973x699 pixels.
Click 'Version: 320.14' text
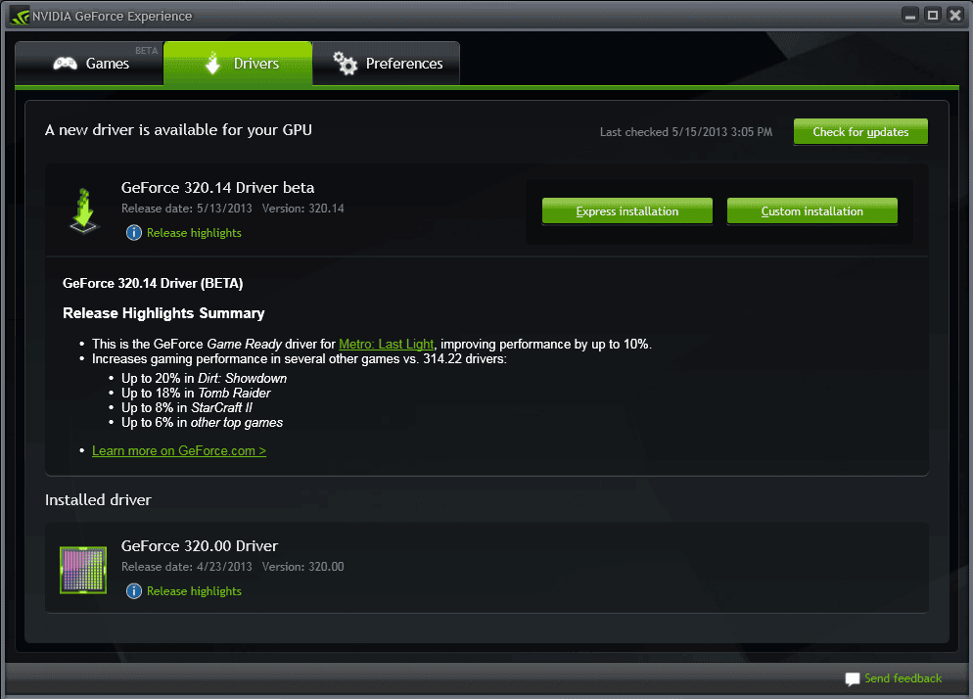[x=302, y=209]
